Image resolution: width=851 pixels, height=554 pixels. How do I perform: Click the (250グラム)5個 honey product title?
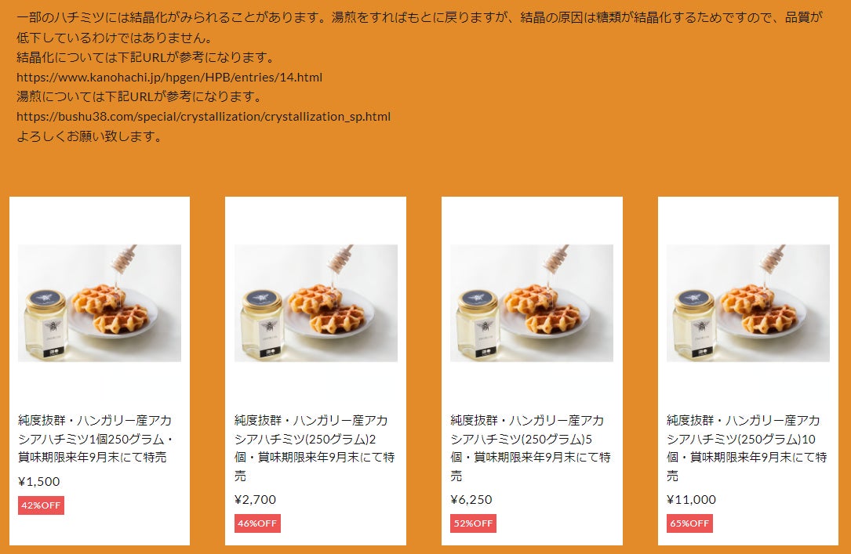coord(531,447)
